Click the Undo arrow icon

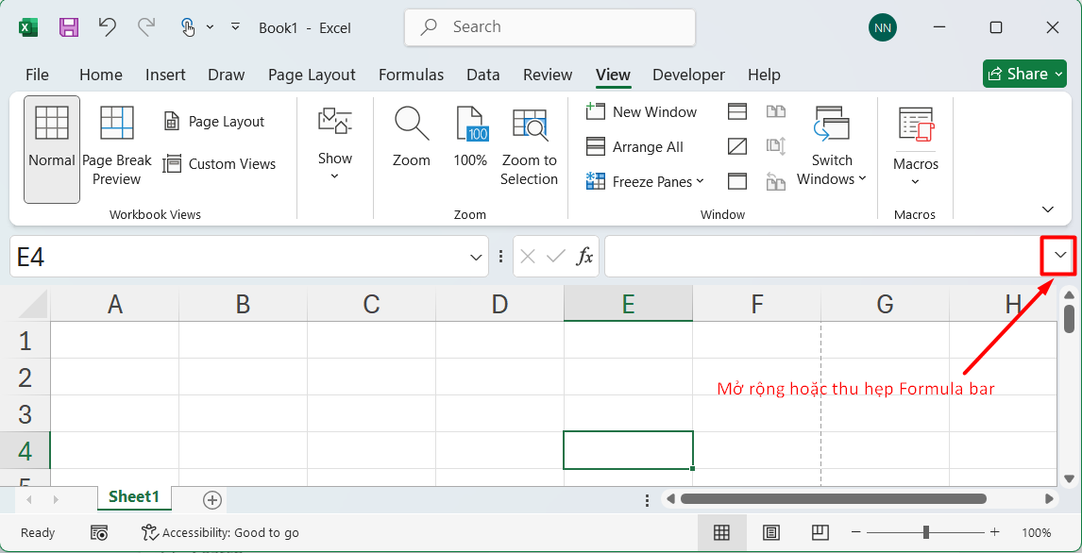[108, 27]
